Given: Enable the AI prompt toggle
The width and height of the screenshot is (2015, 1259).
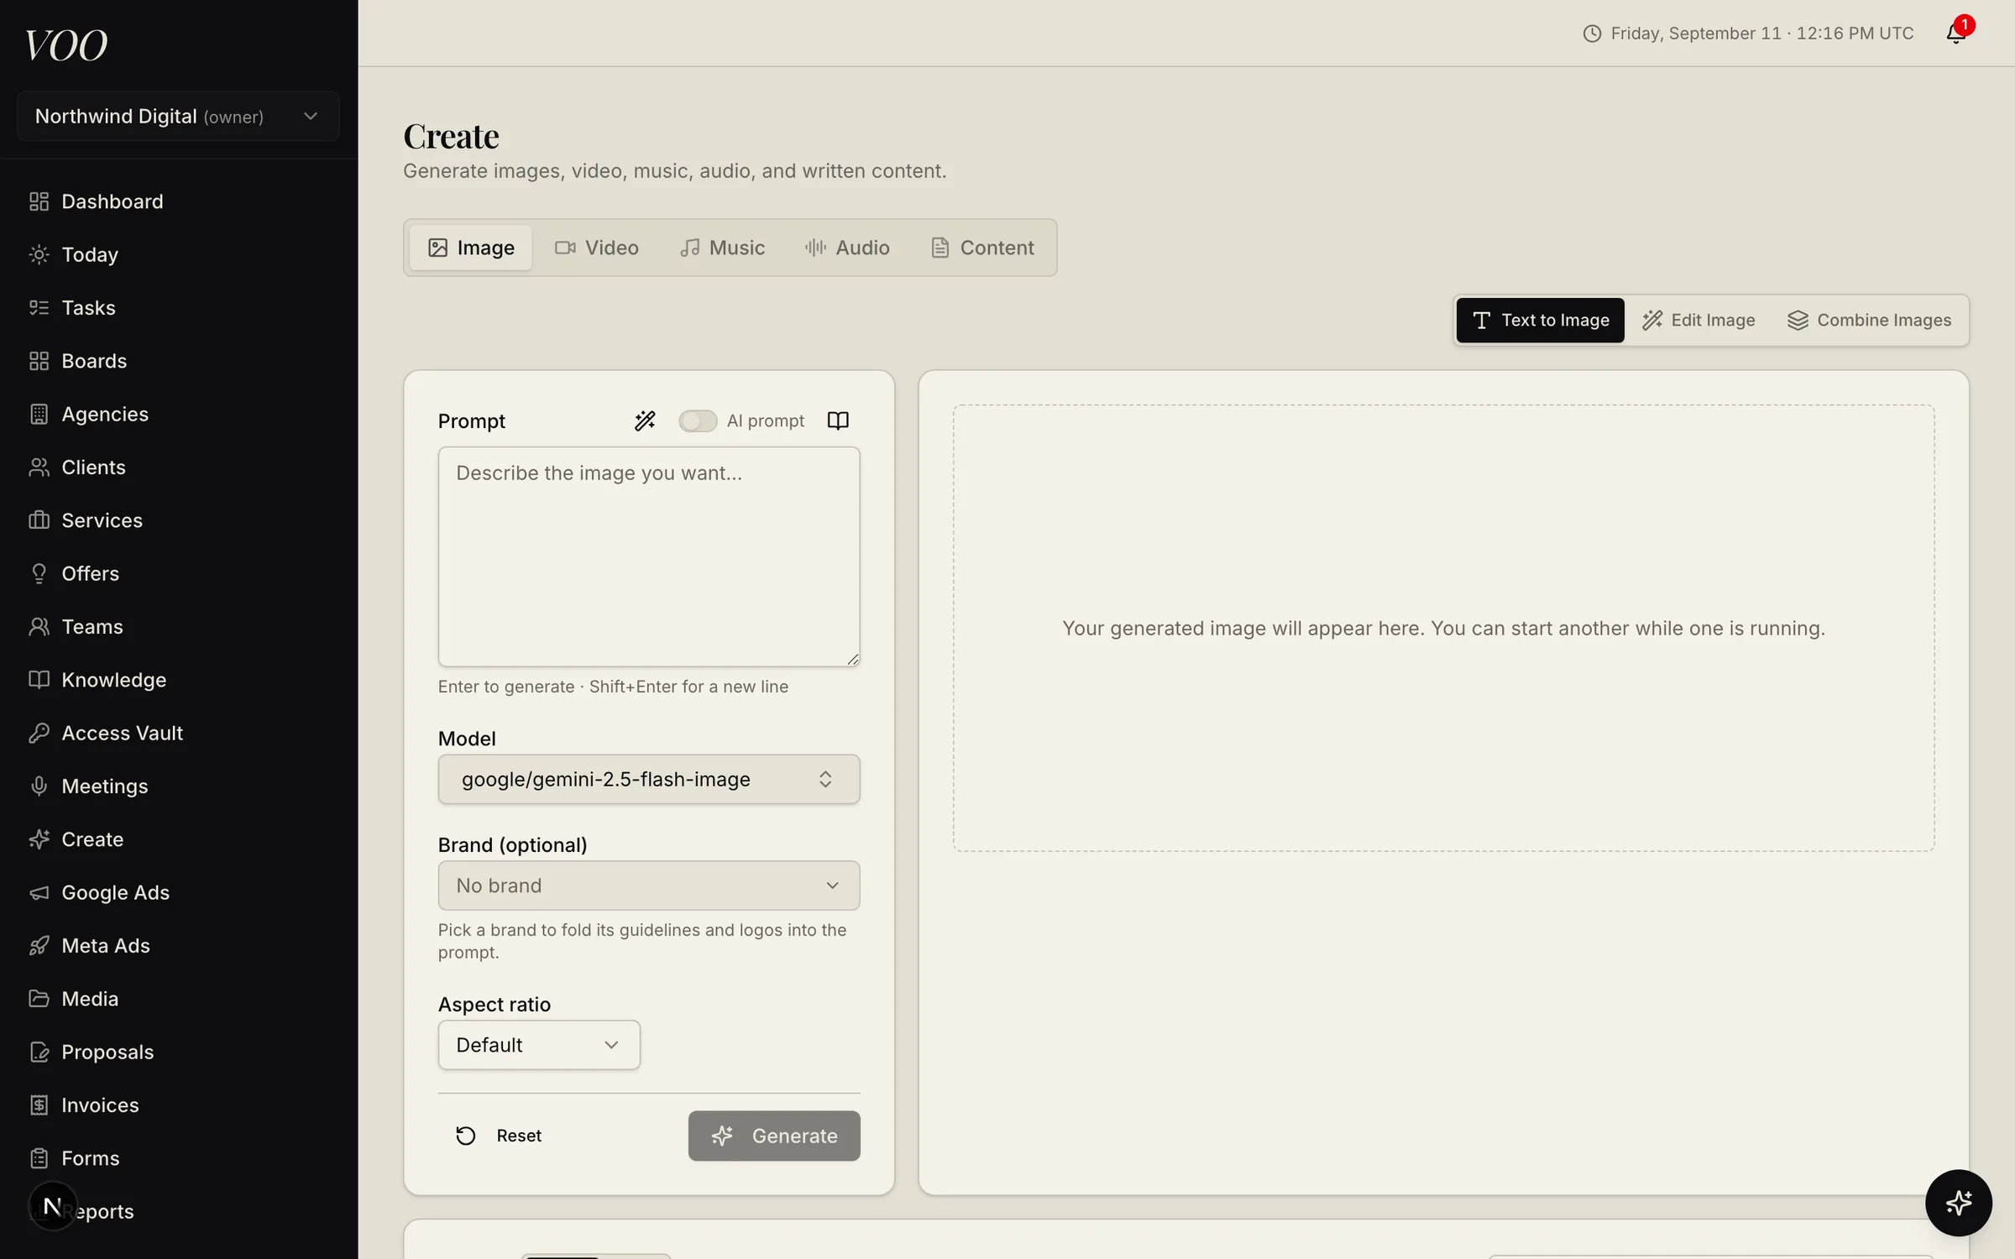Looking at the screenshot, I should [x=698, y=421].
